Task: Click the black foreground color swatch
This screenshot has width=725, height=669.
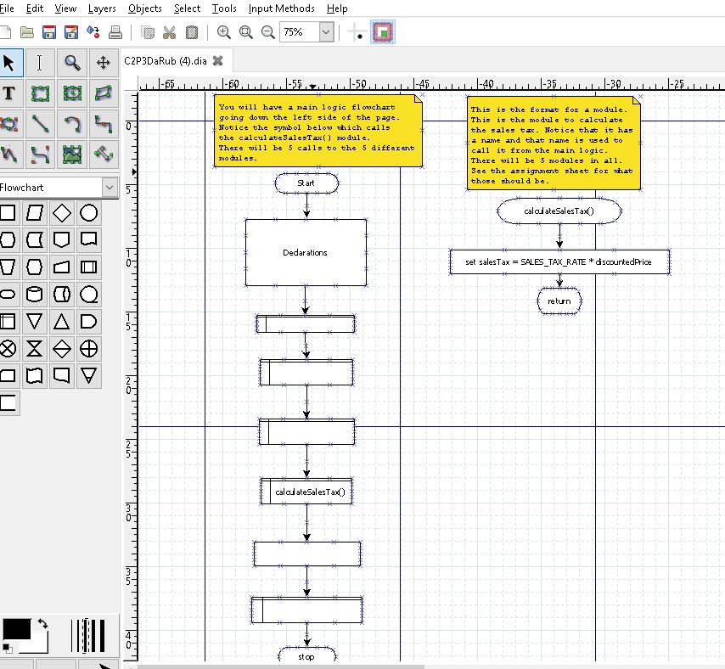Action: 15,630
